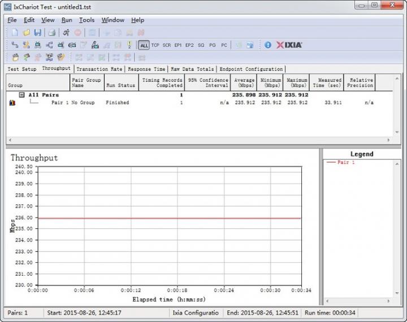Click results table horizontal scrollbar right arrow

pyautogui.click(x=388, y=140)
